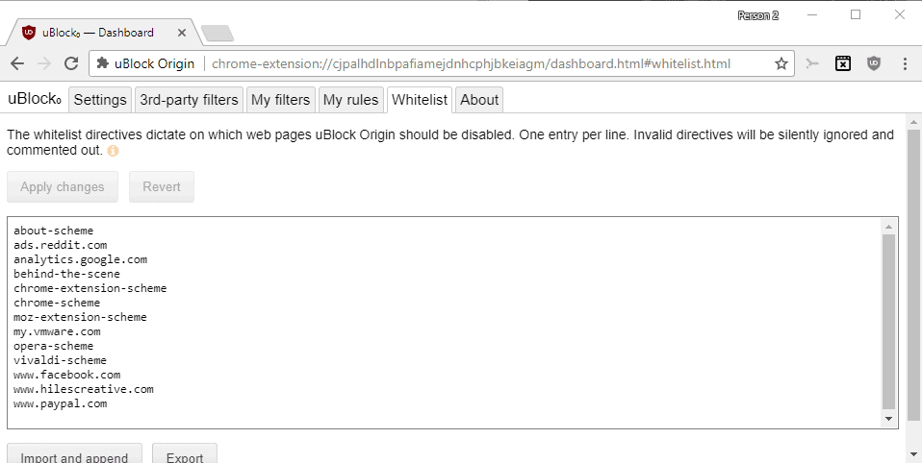Click the Apply changes button
The height and width of the screenshot is (463, 922).
coord(63,186)
